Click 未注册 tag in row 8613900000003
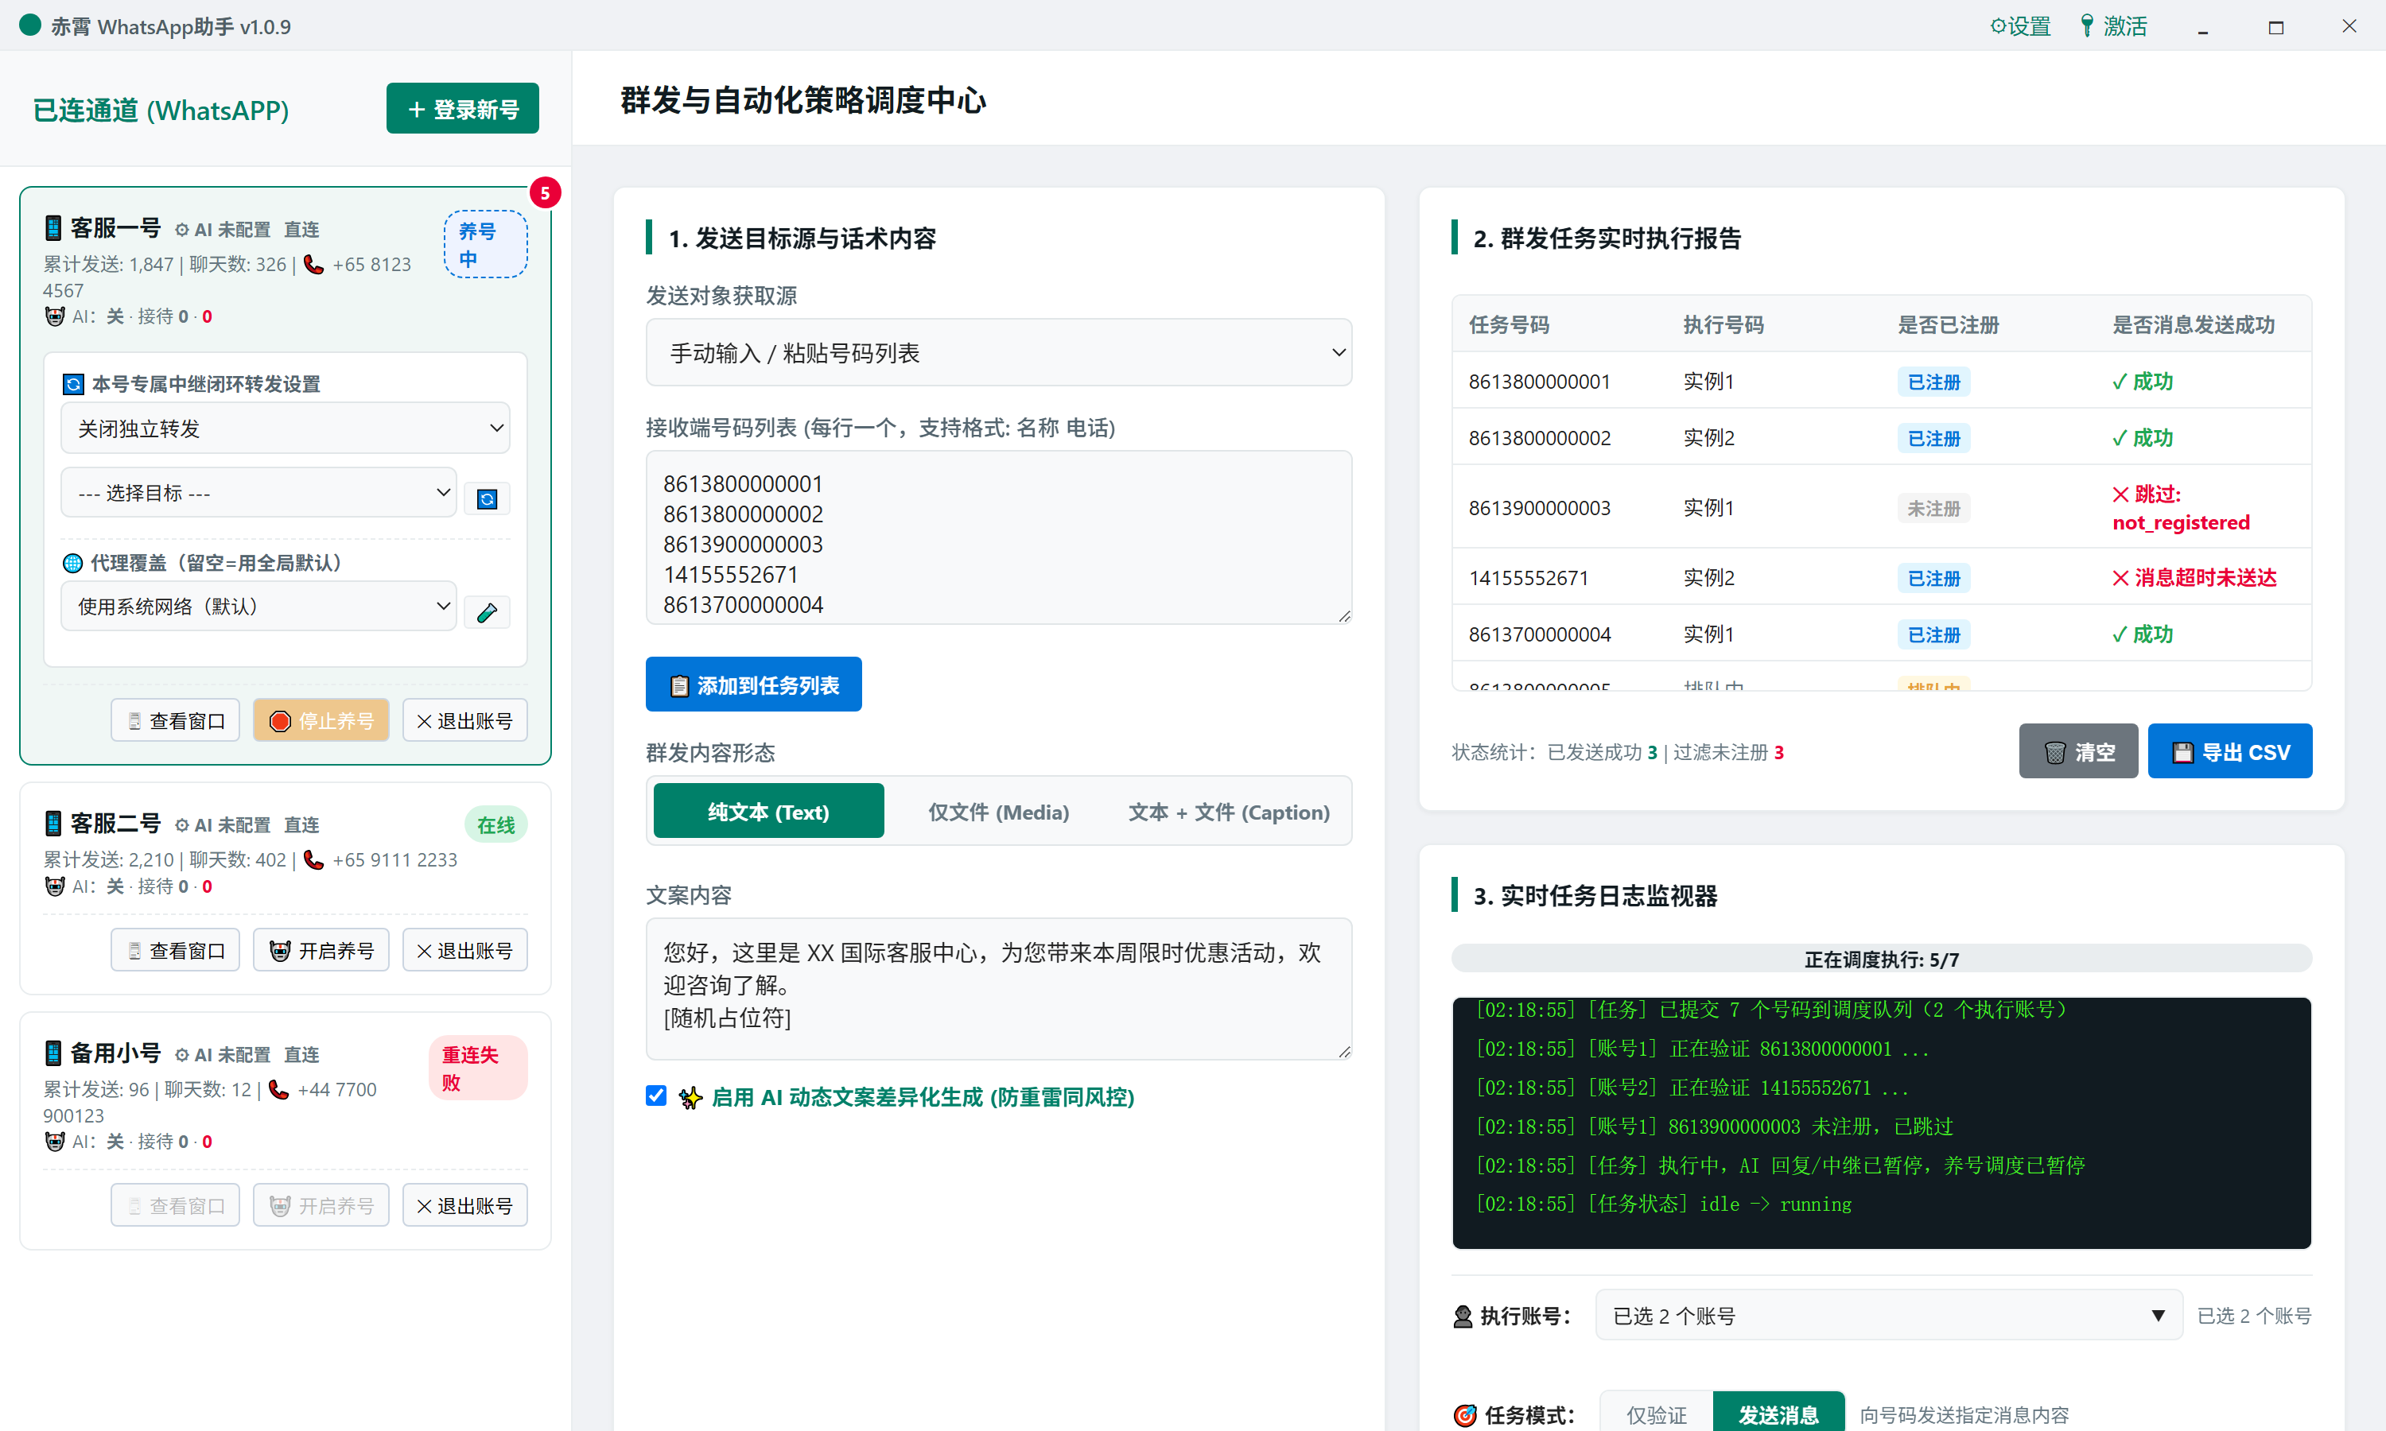 [1933, 507]
